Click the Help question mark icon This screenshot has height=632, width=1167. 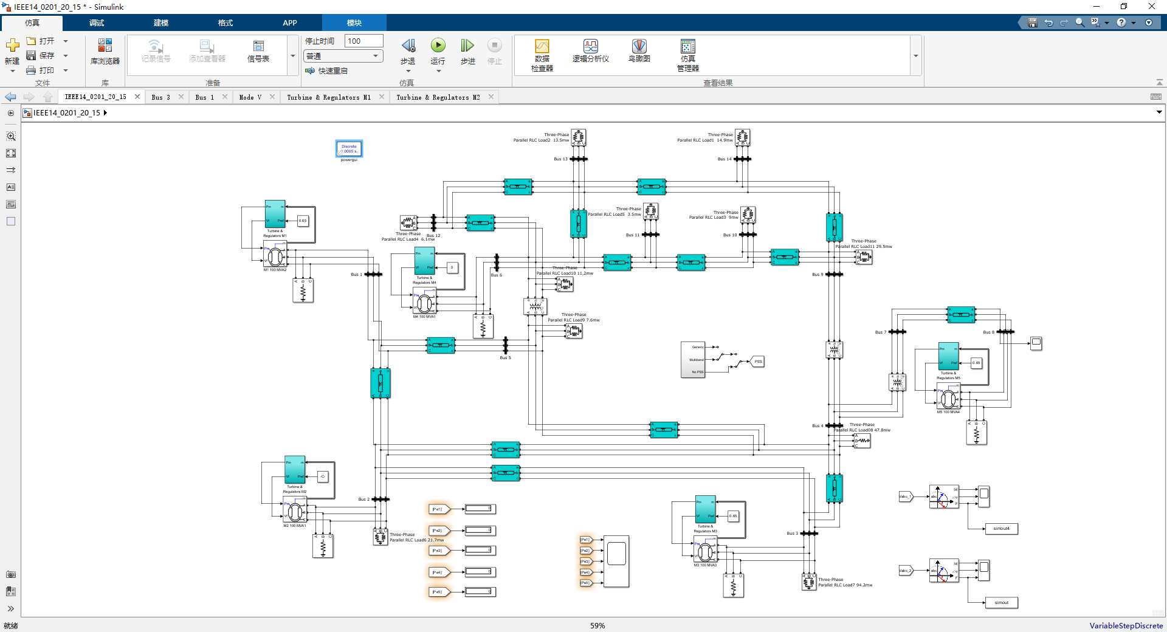tap(1121, 22)
